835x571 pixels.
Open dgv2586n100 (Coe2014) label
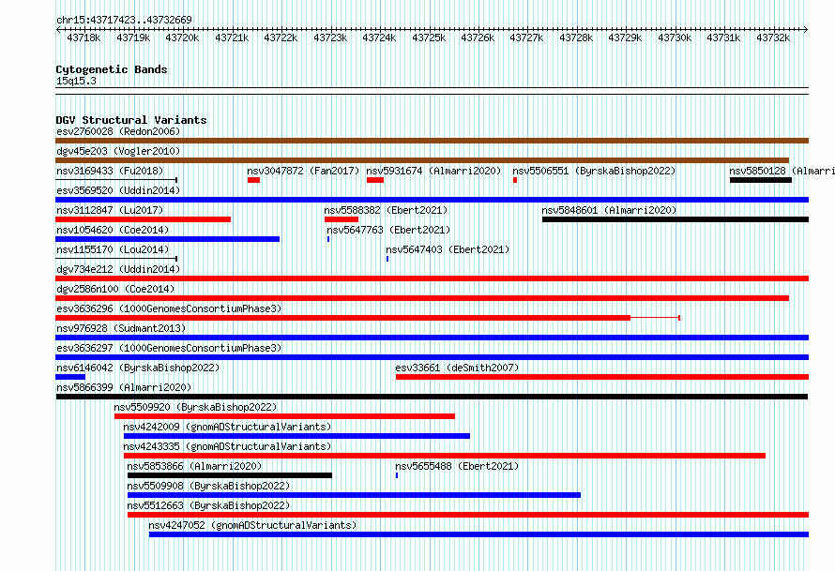click(115, 289)
